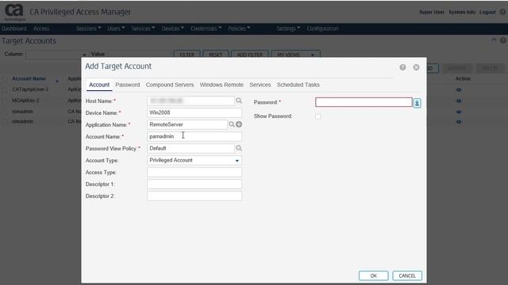Search for an Application Name
Viewport: 508px width, 285px height.
(x=231, y=124)
